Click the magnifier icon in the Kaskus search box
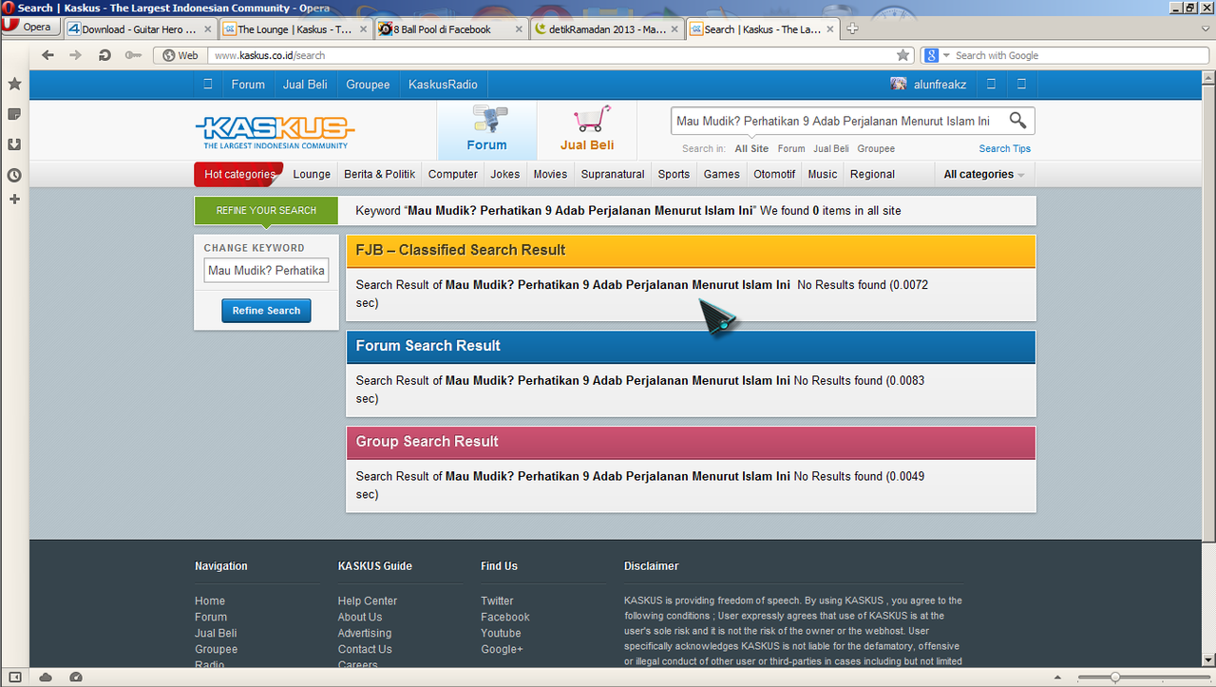Image resolution: width=1216 pixels, height=687 pixels. [x=1017, y=121]
